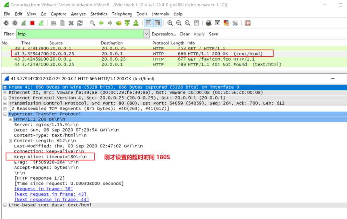Open preferences (wrench and screwdriver icon)

pos(235,23)
